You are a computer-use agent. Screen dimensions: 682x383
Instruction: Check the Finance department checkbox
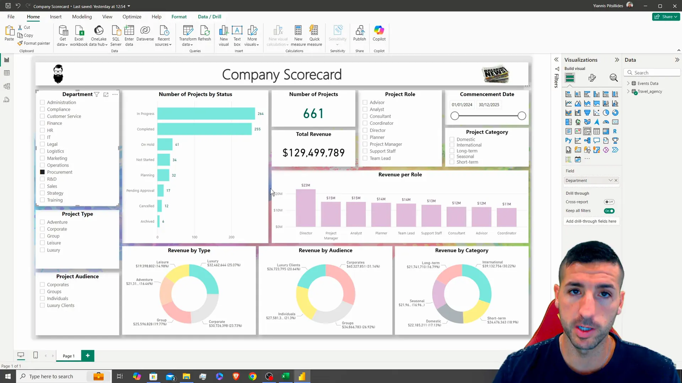42,123
